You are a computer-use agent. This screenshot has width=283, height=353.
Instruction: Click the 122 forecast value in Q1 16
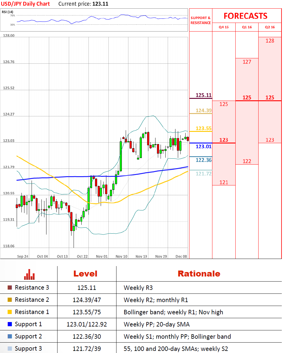[247, 161]
